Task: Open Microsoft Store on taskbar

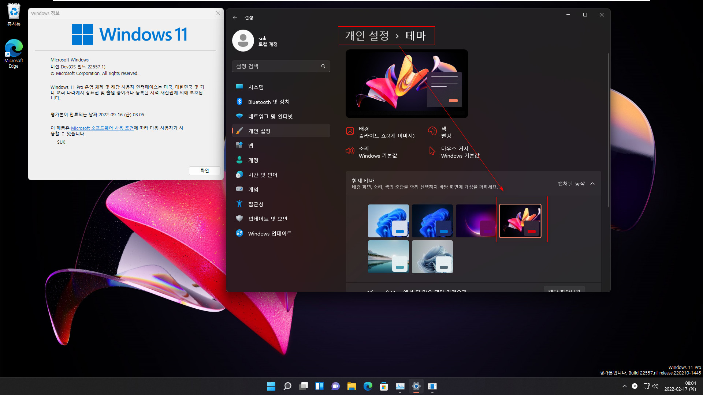Action: click(384, 386)
